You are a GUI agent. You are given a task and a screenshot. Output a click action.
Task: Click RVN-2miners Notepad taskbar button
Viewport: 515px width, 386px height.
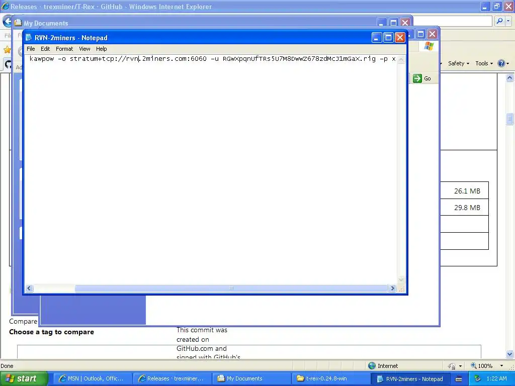[x=410, y=379]
